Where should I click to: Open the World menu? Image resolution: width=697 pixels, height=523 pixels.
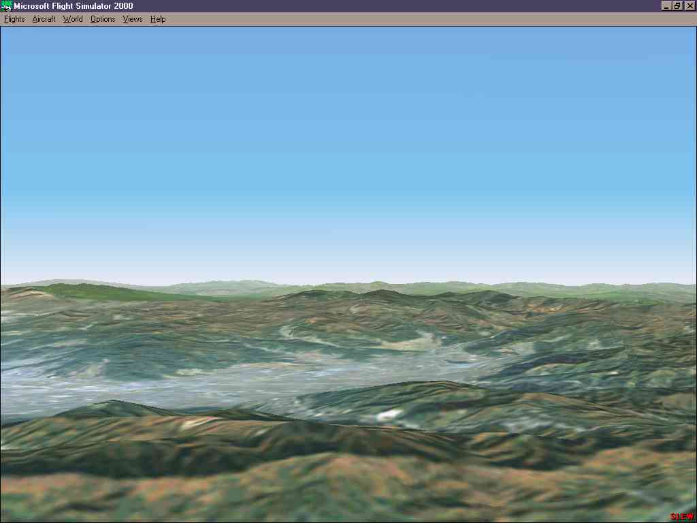(72, 19)
